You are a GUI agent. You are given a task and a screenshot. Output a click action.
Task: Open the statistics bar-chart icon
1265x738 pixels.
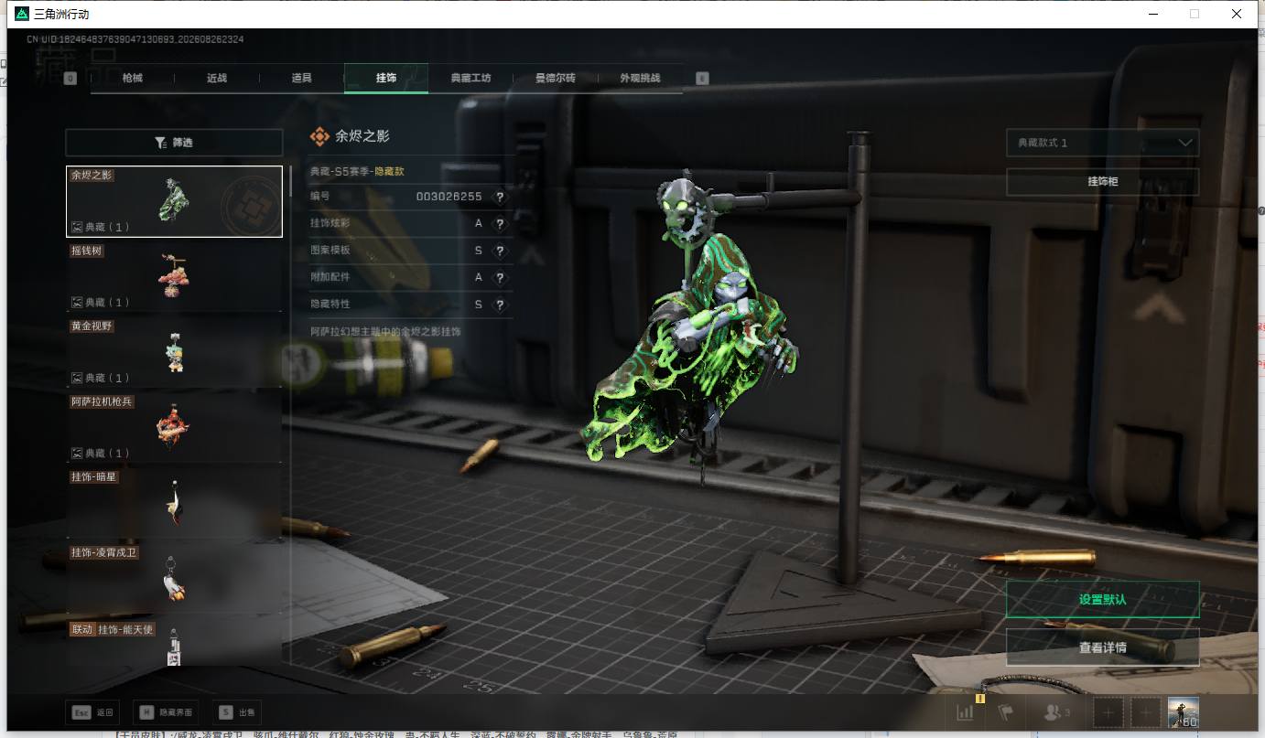click(965, 712)
